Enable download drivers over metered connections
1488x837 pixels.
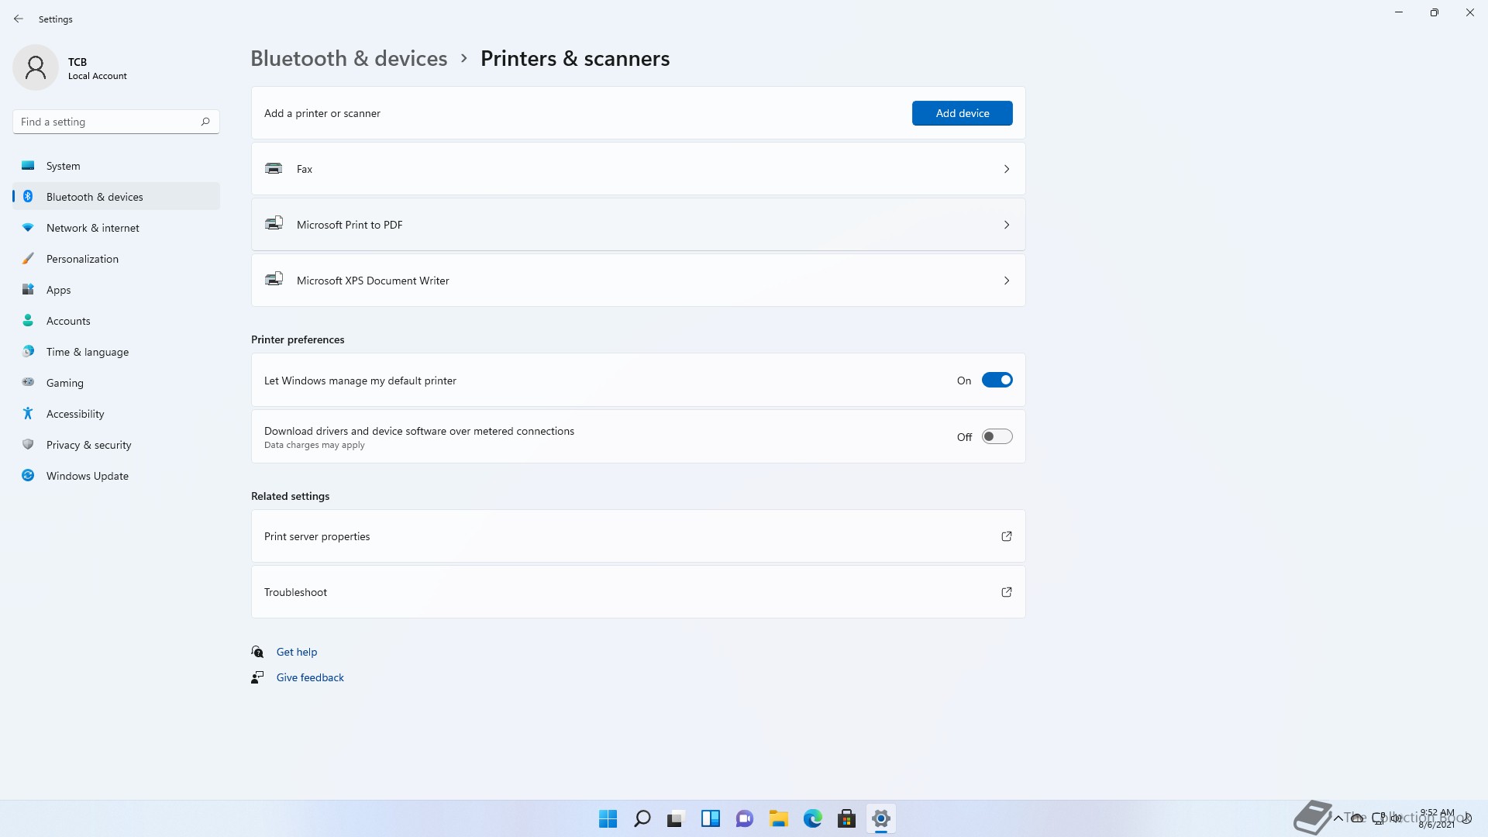click(997, 436)
